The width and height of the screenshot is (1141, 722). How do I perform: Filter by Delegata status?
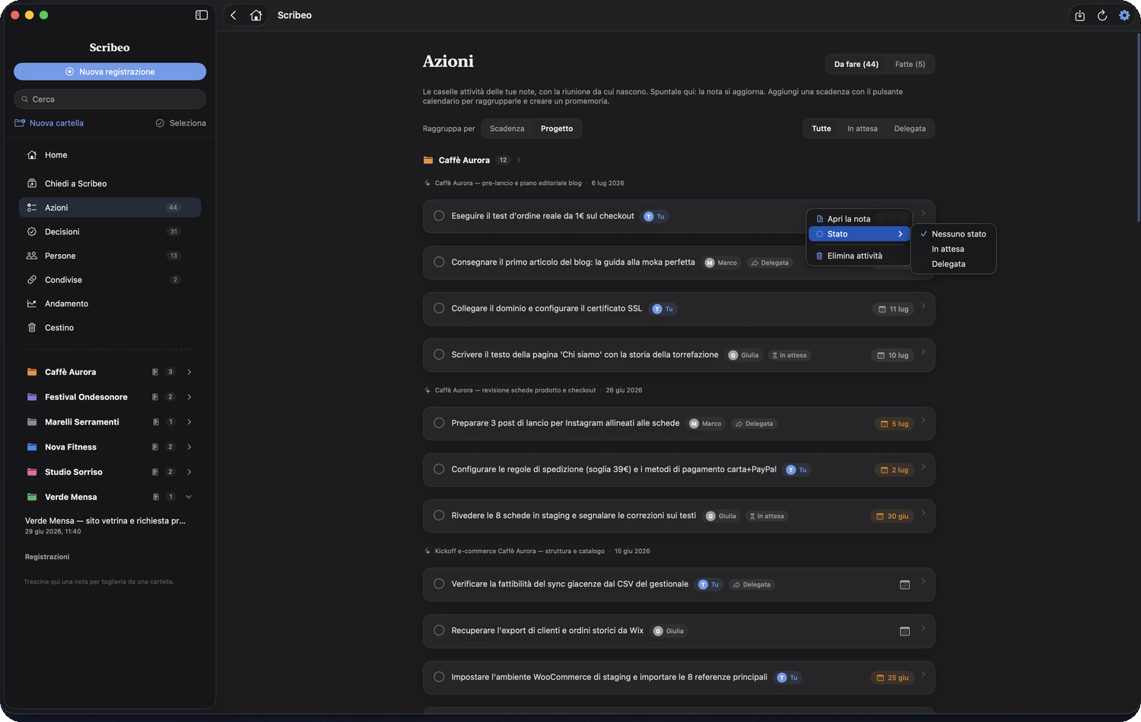click(910, 129)
